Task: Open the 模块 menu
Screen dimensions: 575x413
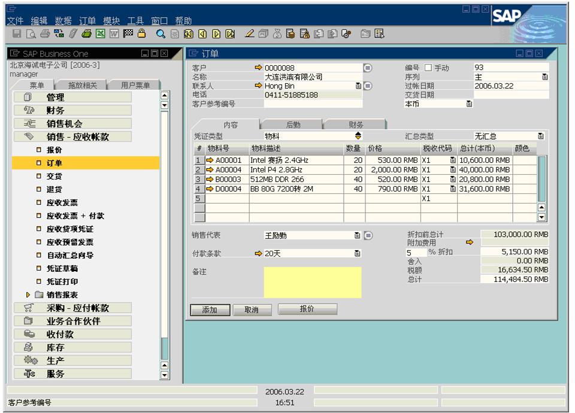Action: click(x=111, y=20)
